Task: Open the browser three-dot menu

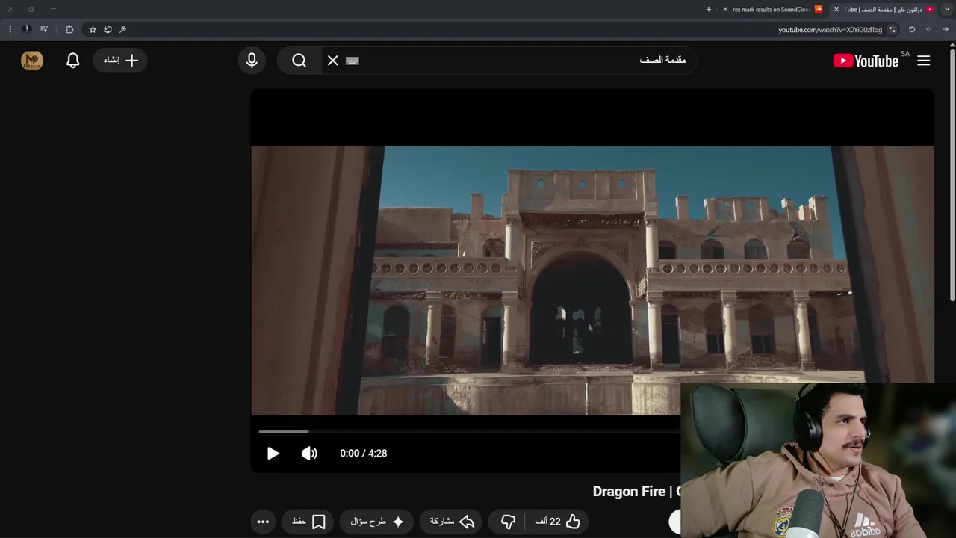Action: 10,30
